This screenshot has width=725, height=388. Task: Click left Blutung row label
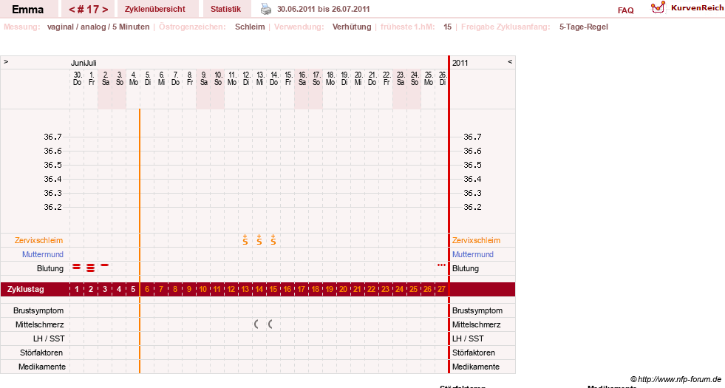click(50, 268)
